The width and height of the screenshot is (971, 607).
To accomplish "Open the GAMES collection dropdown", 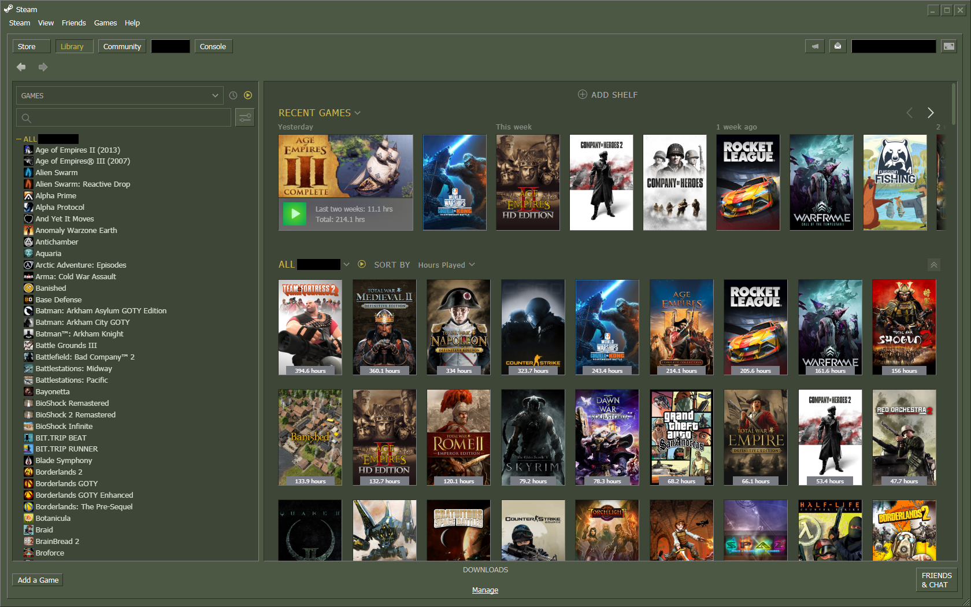I will pos(120,95).
